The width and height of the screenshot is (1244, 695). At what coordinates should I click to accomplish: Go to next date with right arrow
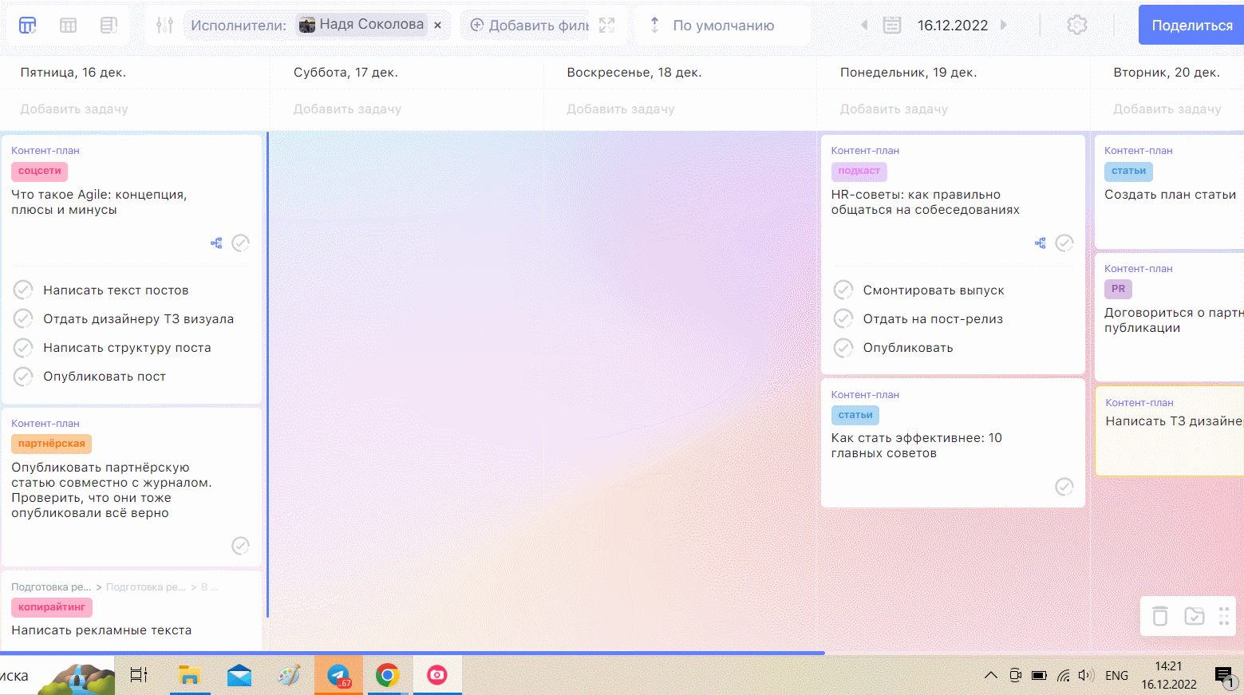click(1004, 26)
